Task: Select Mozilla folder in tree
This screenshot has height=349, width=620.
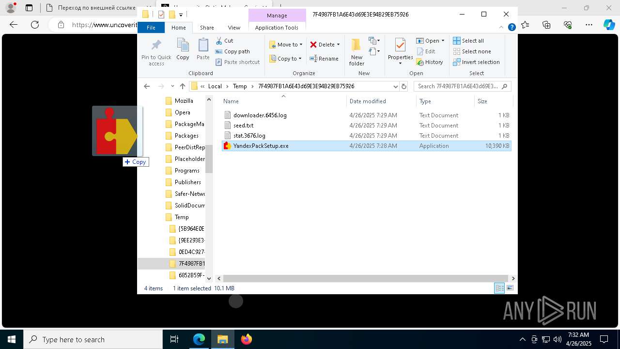Action: point(184,101)
